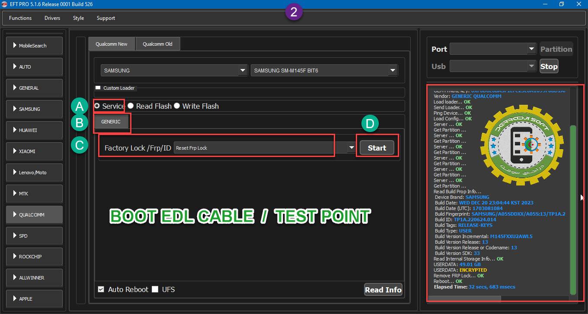
Task: Click the EFT PRO app icon in title bar
Action: coord(4,4)
